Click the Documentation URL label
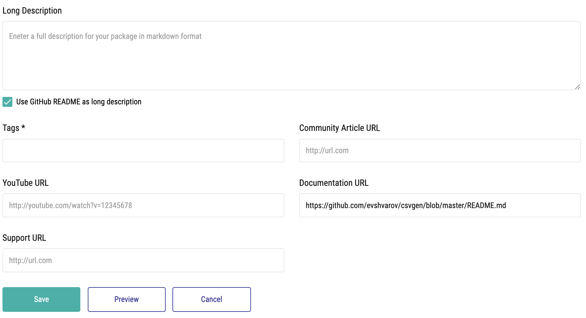 coord(334,183)
